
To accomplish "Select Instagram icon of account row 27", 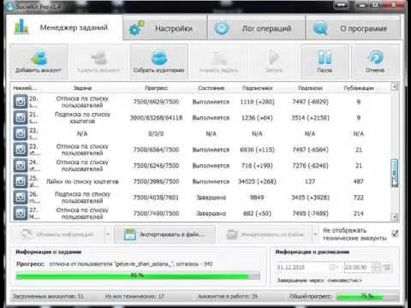I will tap(21, 213).
